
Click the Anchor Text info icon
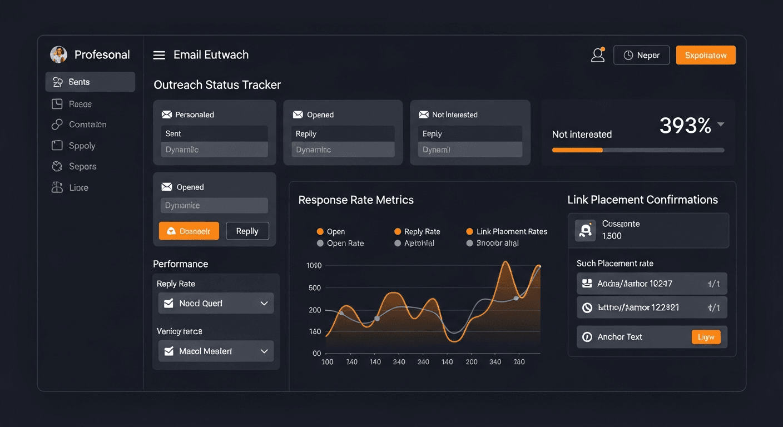tap(587, 337)
